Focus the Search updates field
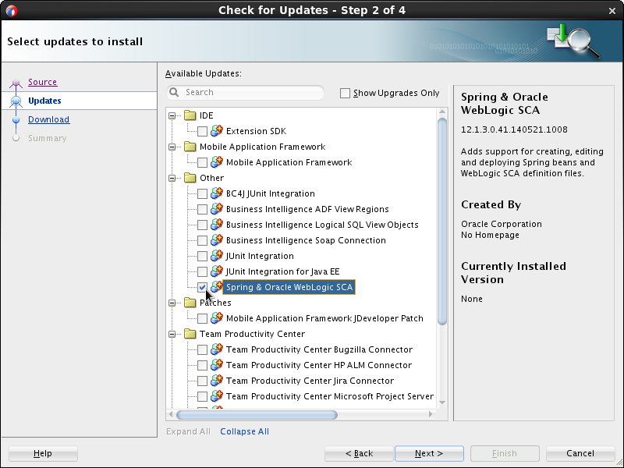This screenshot has height=468, width=624. 246,92
